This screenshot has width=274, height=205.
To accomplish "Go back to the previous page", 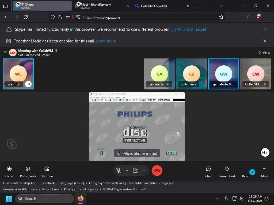I will (6, 17).
